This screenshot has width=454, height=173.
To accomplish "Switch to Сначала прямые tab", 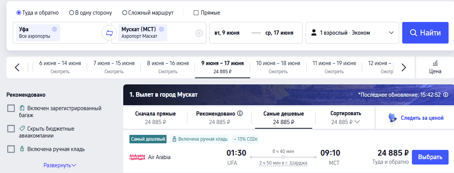I will click(155, 118).
